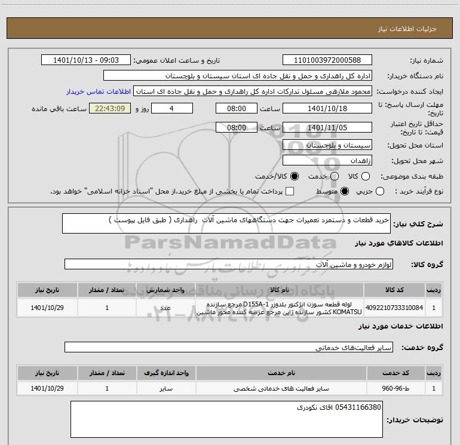460x445 pixels.
Task: Click the price validity time field 08:00
Action: pos(237,128)
